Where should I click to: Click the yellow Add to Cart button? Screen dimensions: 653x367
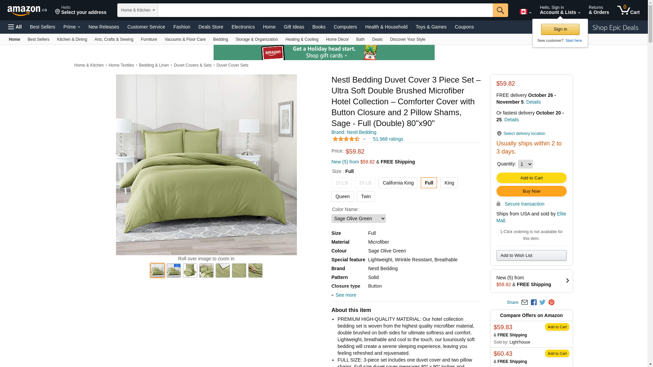point(531,178)
